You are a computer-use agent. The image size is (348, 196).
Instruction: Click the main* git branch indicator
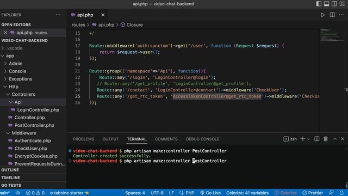[x=5, y=193]
